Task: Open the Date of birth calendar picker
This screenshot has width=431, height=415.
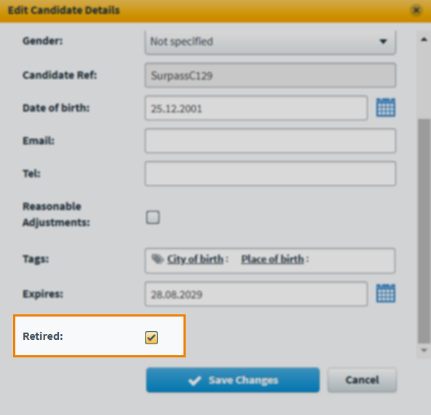Action: coord(386,108)
